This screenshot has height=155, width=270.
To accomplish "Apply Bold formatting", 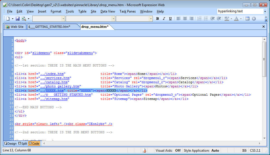I will (x=157, y=19).
